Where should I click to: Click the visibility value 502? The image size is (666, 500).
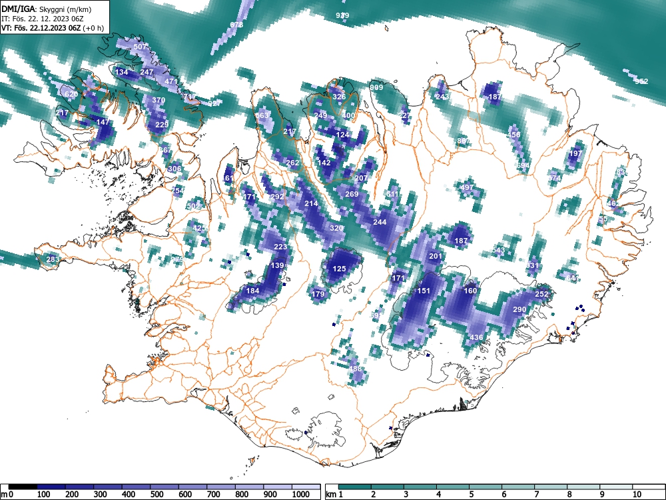pyautogui.click(x=193, y=206)
